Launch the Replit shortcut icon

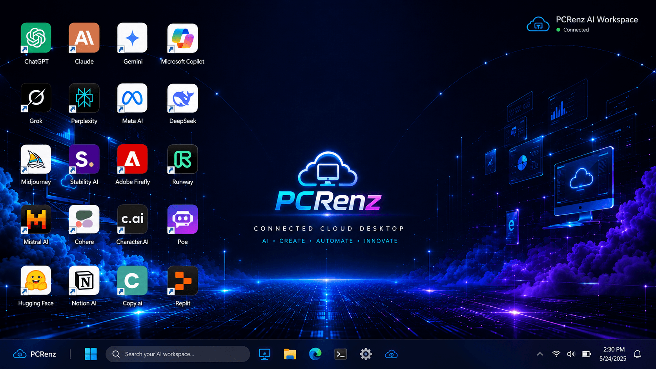pos(182,280)
